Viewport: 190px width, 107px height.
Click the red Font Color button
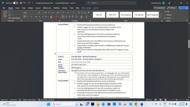point(56,17)
